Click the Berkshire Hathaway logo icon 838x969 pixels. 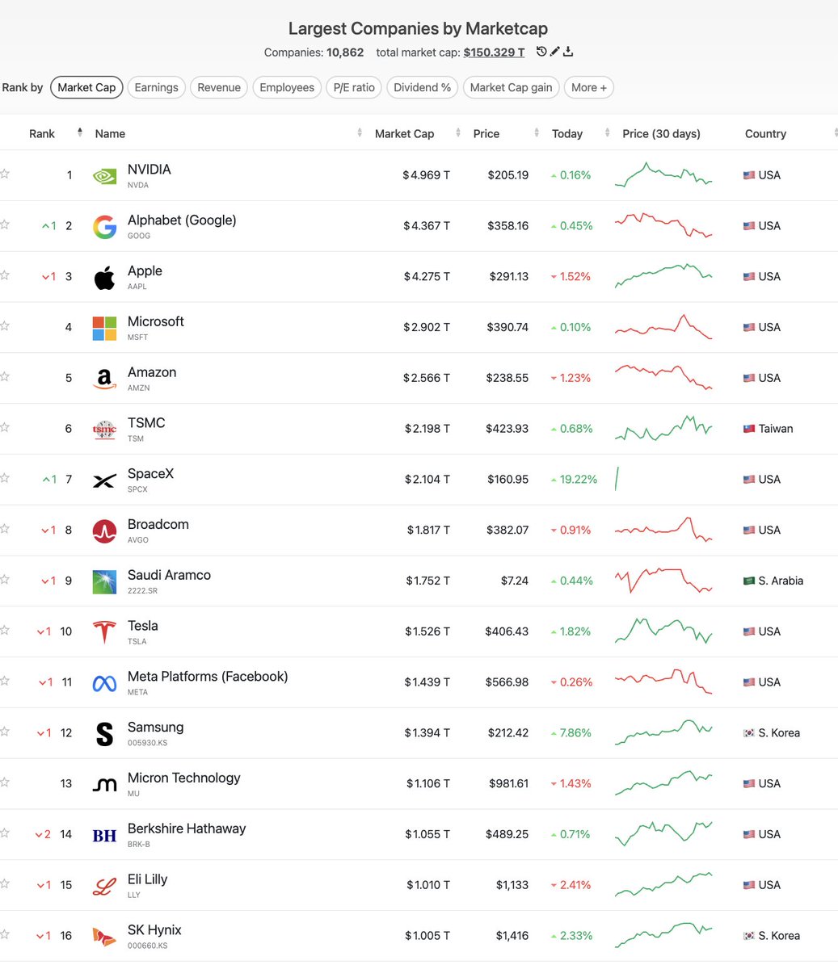104,836
